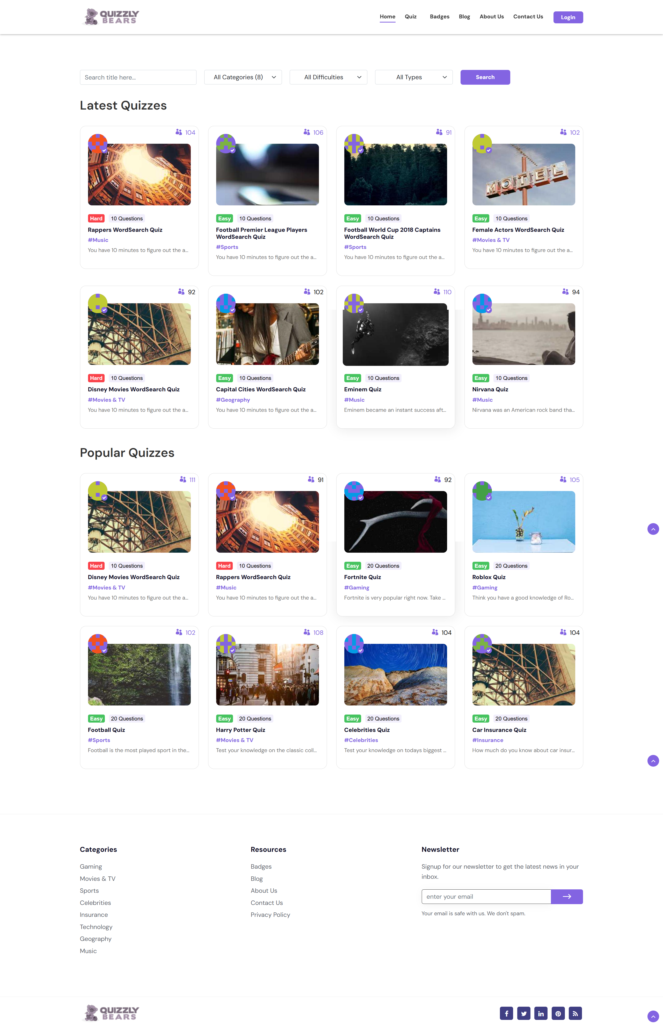663x1030 pixels.
Task: Open the All Difficulties dropdown
Action: (x=328, y=77)
